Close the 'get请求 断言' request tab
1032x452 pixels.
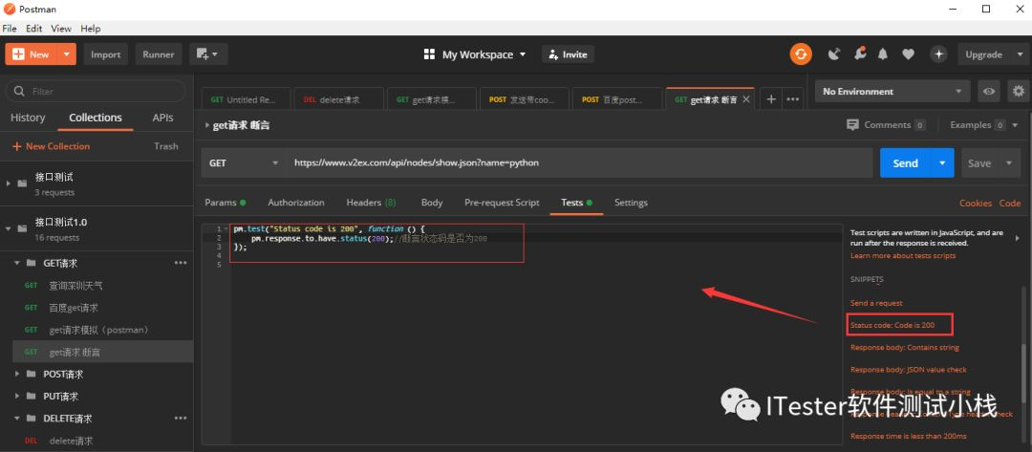click(x=745, y=99)
